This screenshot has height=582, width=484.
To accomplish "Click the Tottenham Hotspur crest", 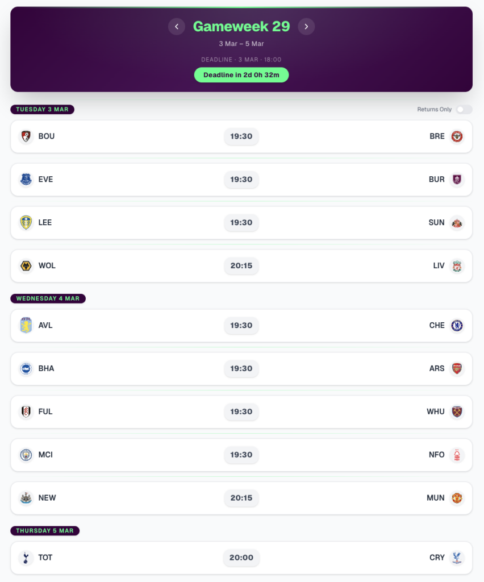I will pyautogui.click(x=25, y=558).
